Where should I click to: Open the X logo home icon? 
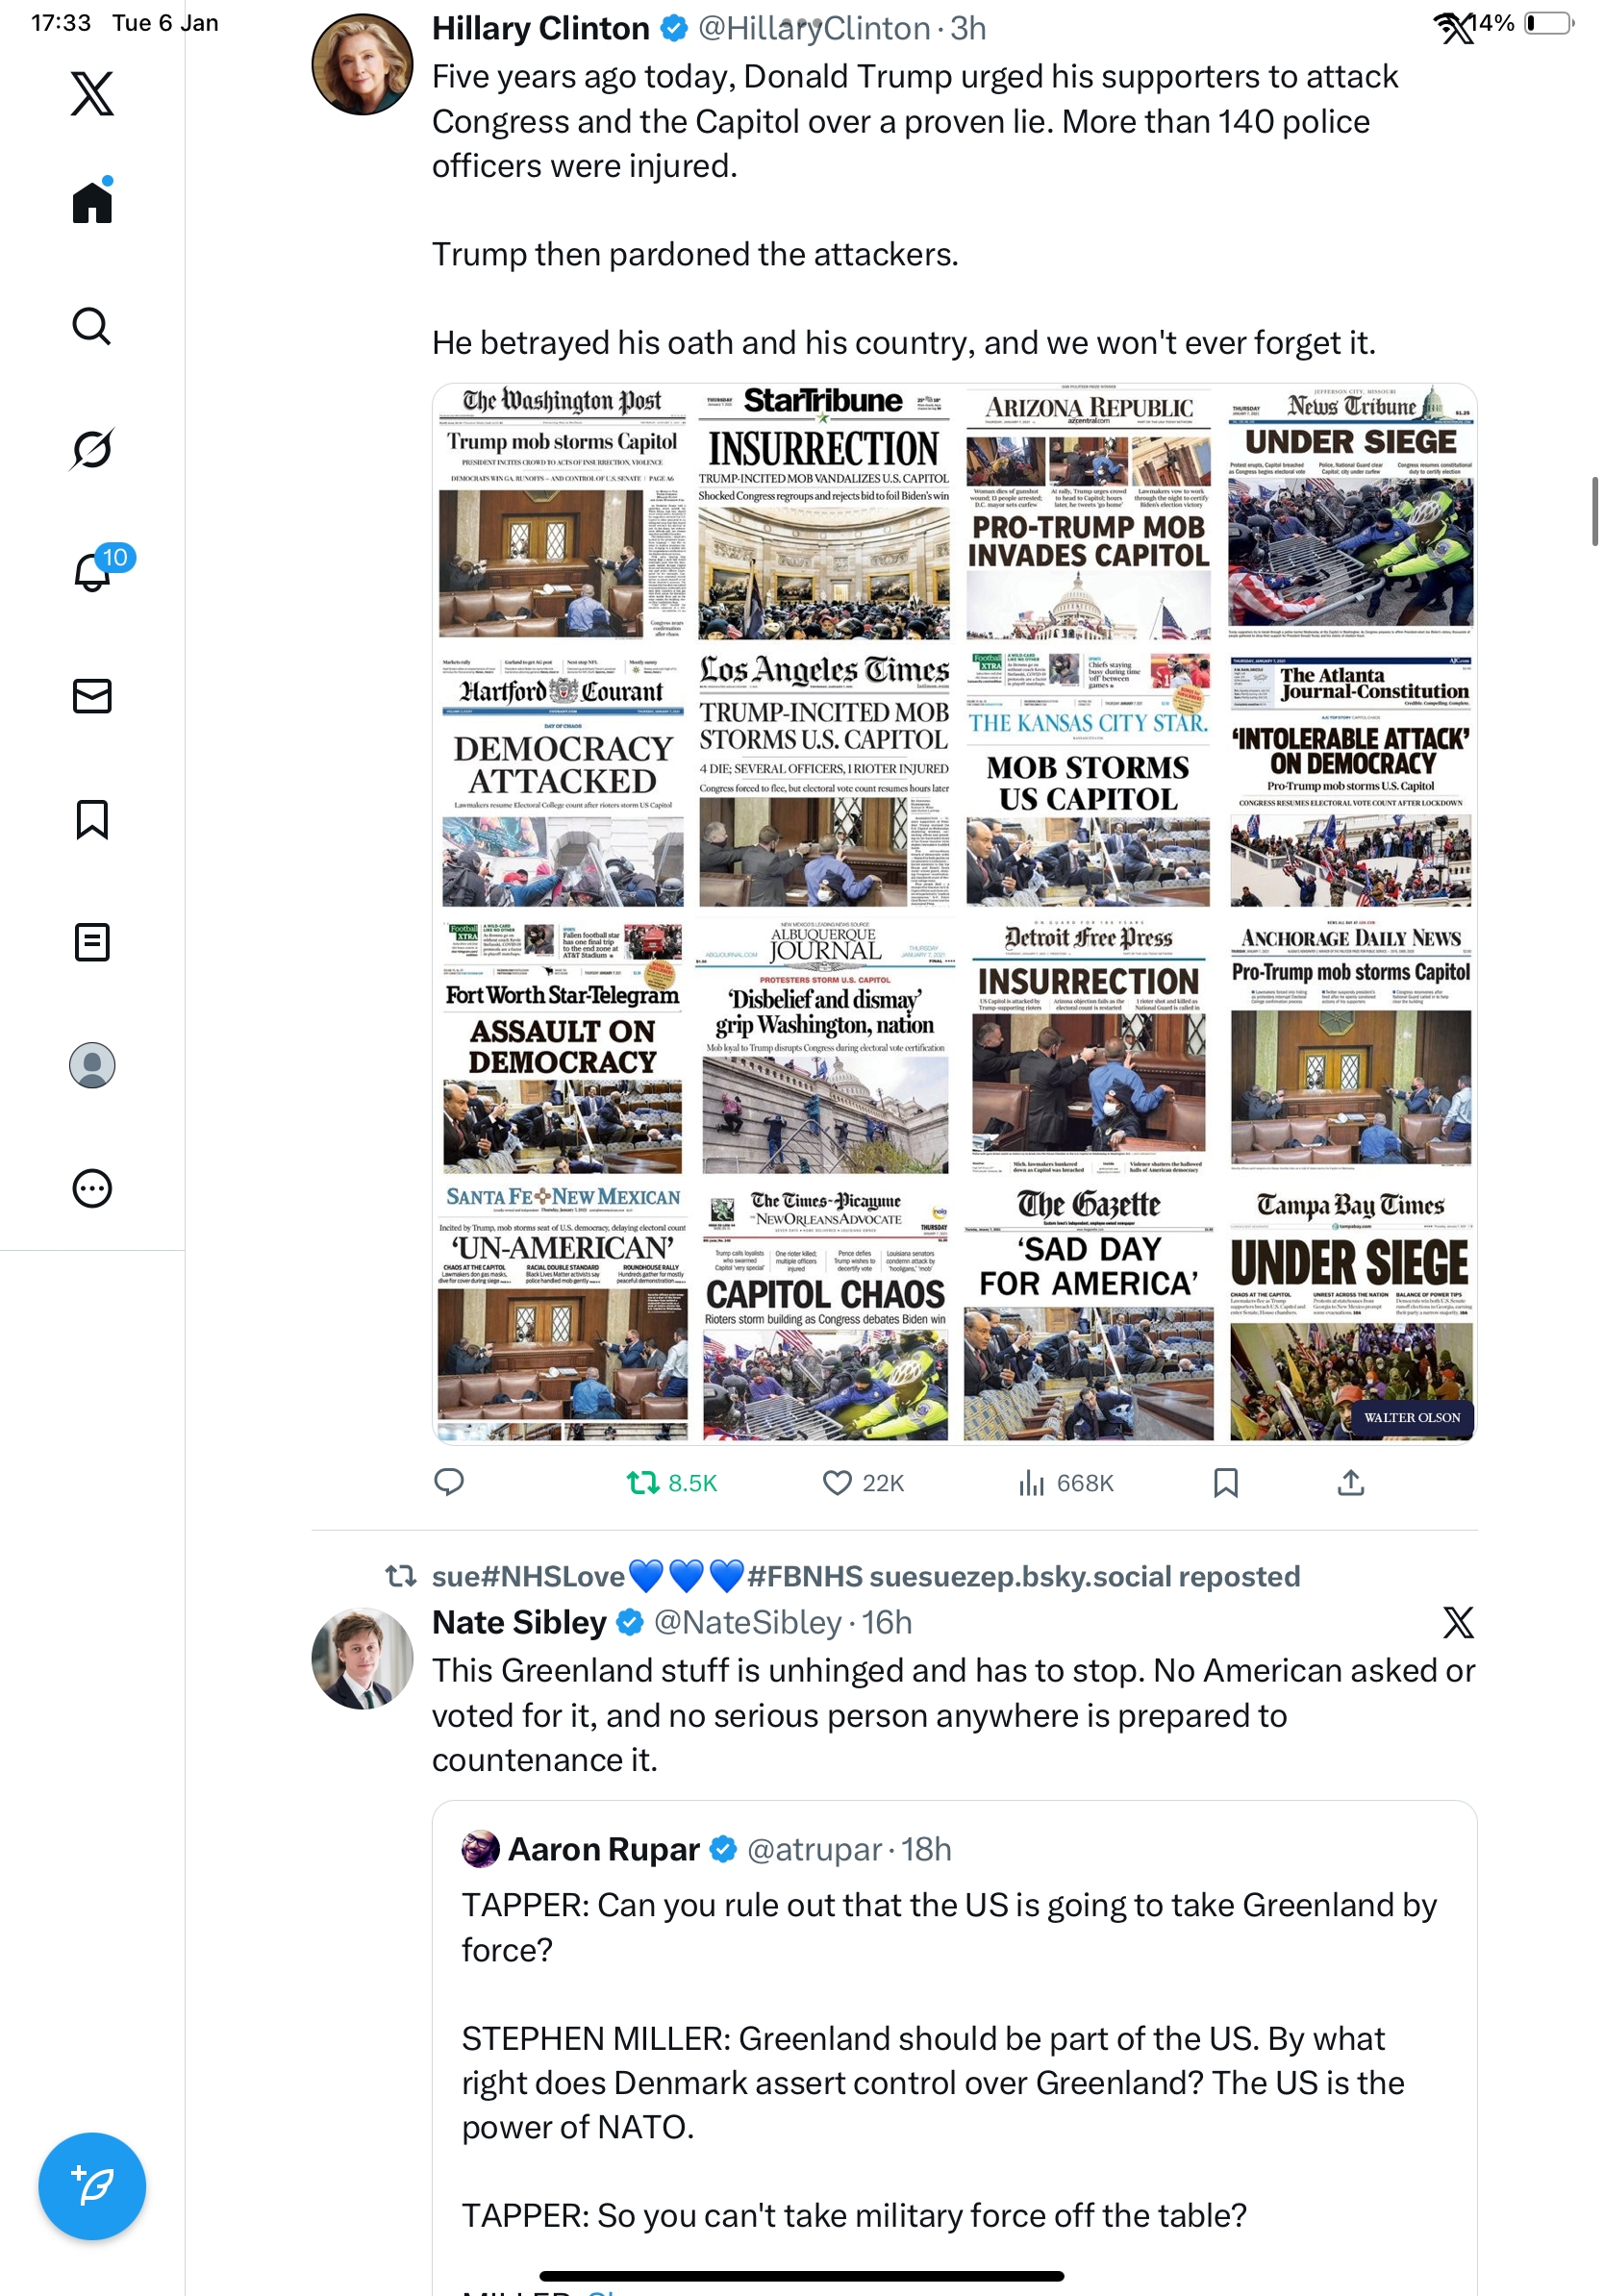92,94
